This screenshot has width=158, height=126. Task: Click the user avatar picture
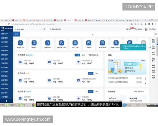(x=146, y=29)
